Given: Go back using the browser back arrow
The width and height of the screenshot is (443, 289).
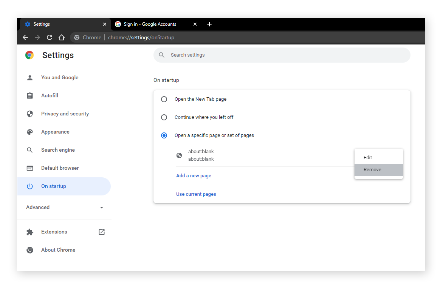Looking at the screenshot, I should pos(25,37).
